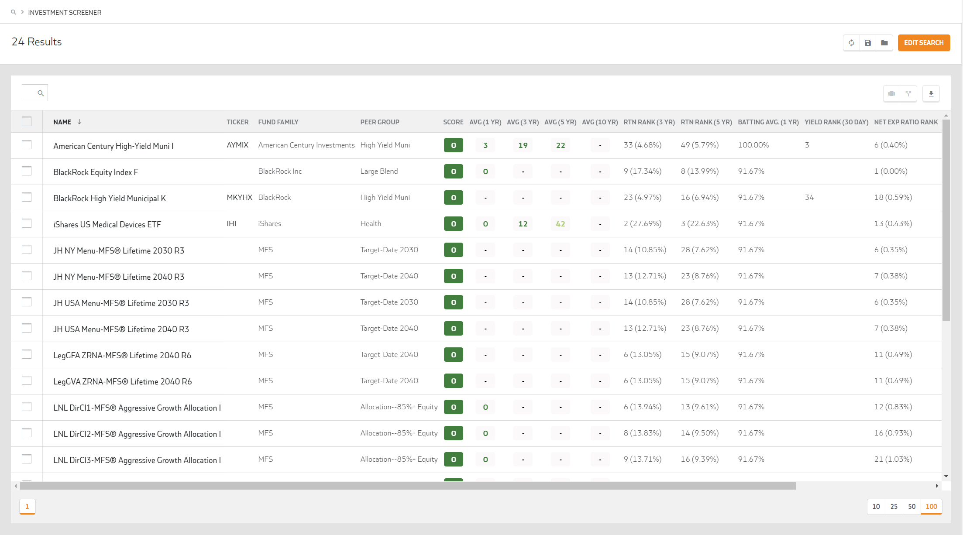963x535 pixels.
Task: Click the breadcrumb magnifier search icon
Action: coord(14,12)
